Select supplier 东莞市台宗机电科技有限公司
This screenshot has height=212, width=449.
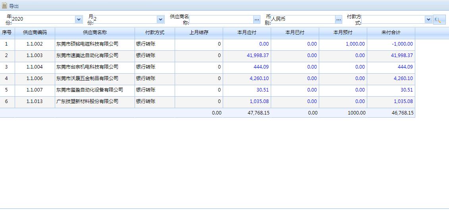(x=87, y=67)
